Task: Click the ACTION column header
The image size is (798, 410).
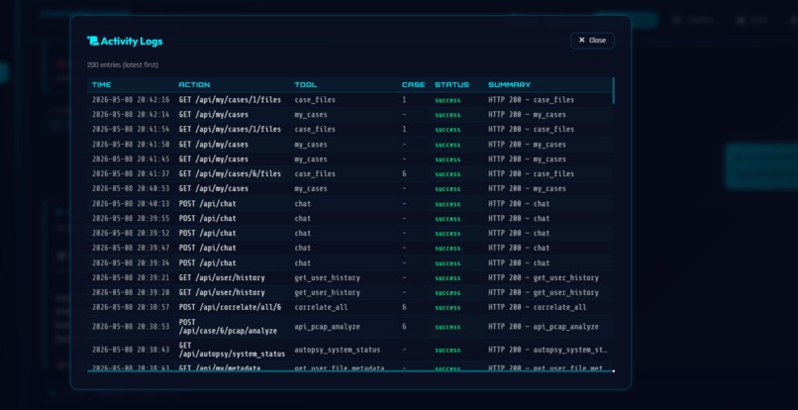Action: 194,84
